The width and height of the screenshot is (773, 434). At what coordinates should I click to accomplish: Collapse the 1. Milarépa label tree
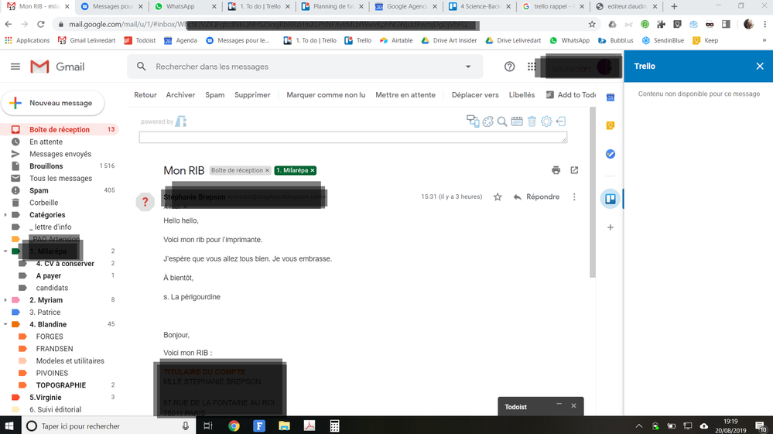[5, 251]
